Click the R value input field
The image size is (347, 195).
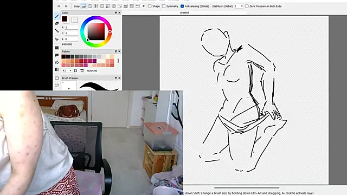pos(72,28)
